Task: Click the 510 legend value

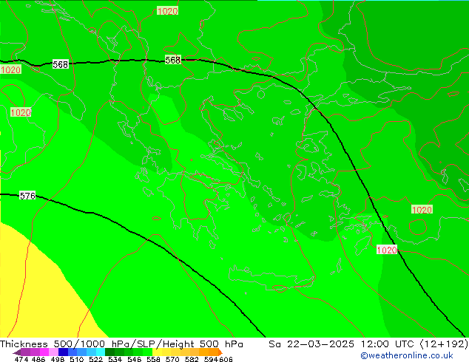Action: point(77,359)
